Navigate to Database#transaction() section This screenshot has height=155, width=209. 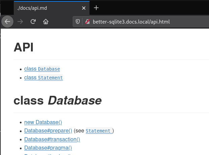coord(52,139)
